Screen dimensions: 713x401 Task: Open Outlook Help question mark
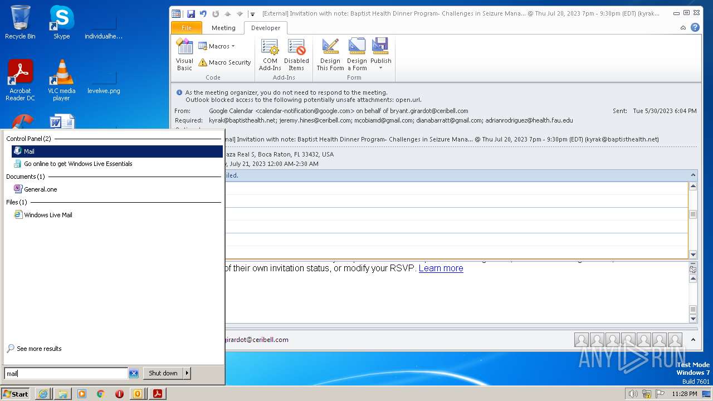pyautogui.click(x=695, y=27)
